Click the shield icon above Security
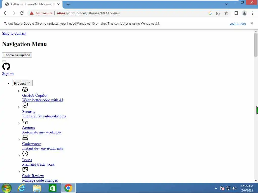Image resolution: width=258 pixels, height=193 pixels. (25, 105)
